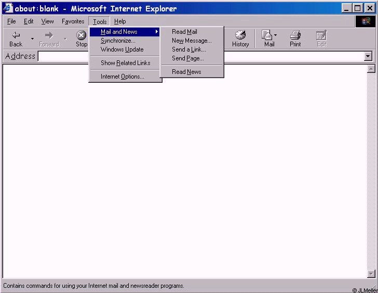The width and height of the screenshot is (378, 293).
Task: Click the vertical scrollbar down arrow
Action: (371, 274)
